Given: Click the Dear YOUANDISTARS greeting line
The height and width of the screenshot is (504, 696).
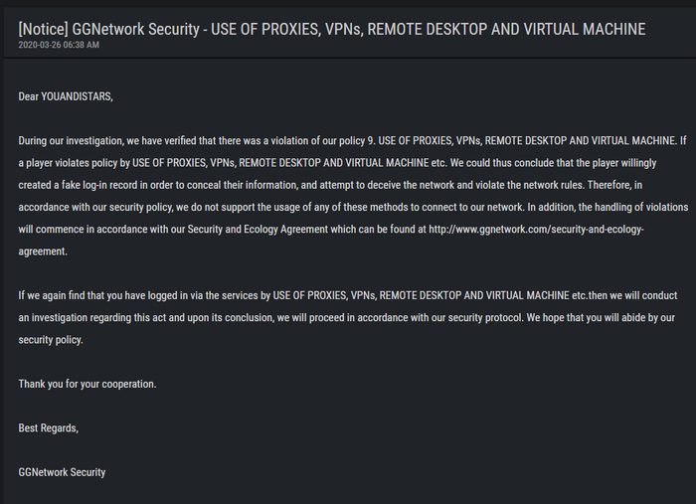Looking at the screenshot, I should 66,96.
